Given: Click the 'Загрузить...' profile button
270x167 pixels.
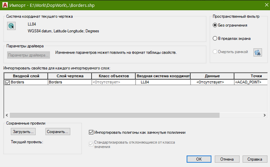Looking at the screenshot, I should click(23, 132).
